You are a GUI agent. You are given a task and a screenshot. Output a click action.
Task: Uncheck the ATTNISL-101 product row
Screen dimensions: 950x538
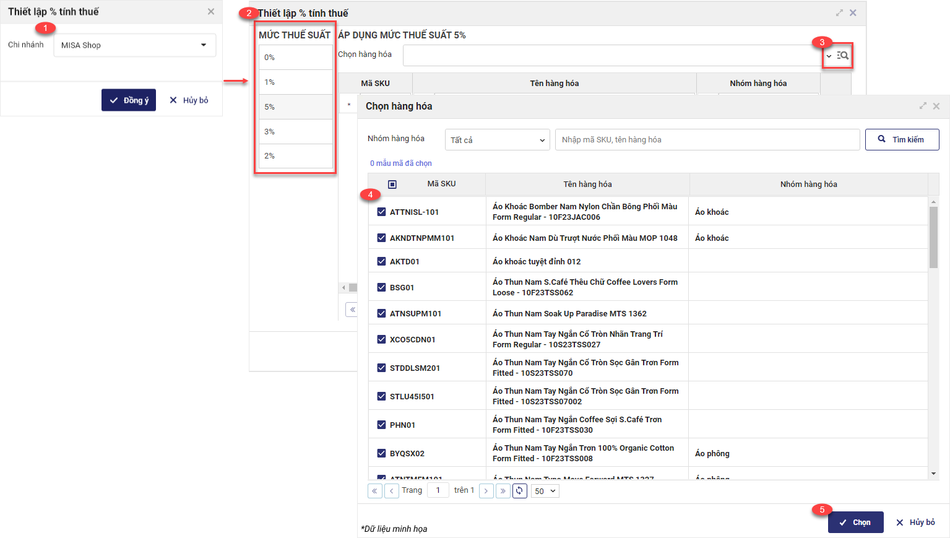381,212
